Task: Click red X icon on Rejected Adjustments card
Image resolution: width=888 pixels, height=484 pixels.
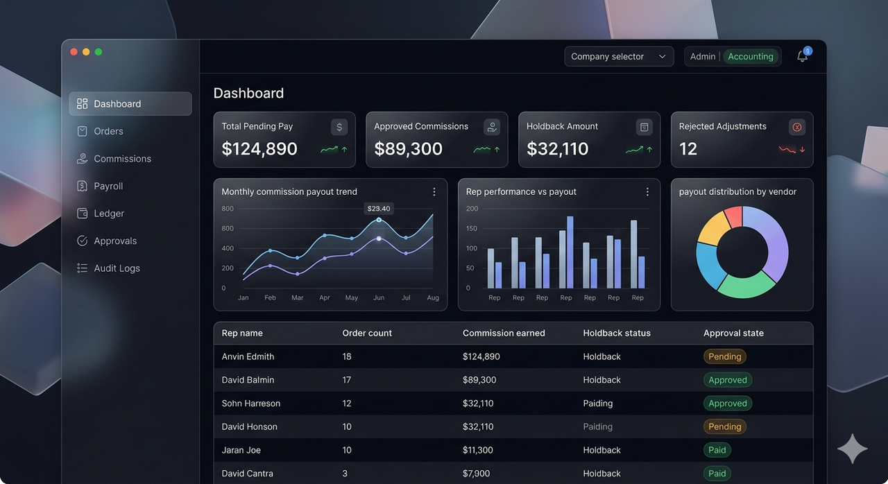Action: (x=797, y=127)
